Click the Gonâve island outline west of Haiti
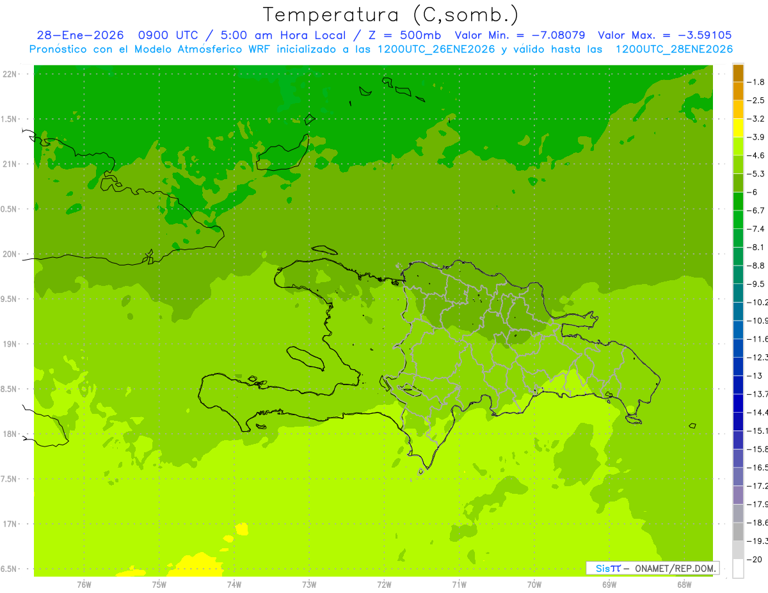Viewport: 768px width, 593px height. click(305, 358)
